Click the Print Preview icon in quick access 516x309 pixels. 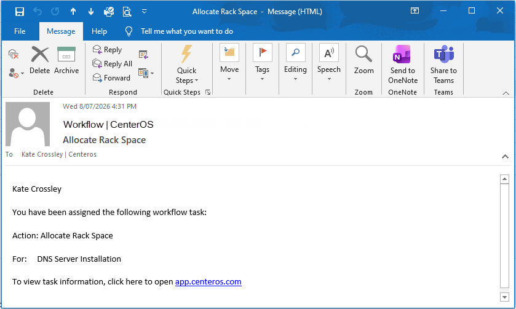[x=127, y=12]
